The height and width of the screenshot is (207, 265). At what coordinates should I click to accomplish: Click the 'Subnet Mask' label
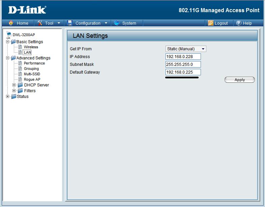[82, 64]
